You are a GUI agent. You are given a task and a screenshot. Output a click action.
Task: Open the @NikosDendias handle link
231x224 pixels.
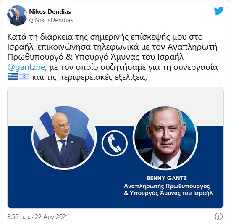coord(51,20)
